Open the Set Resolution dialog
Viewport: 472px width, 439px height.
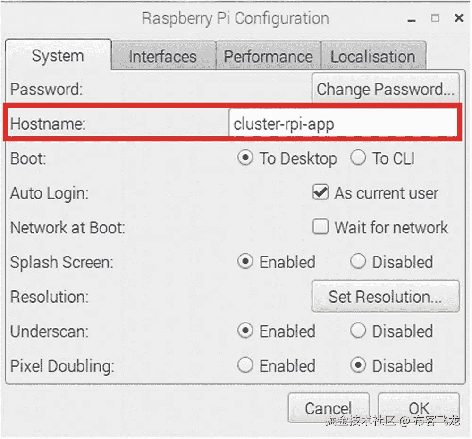pos(385,297)
